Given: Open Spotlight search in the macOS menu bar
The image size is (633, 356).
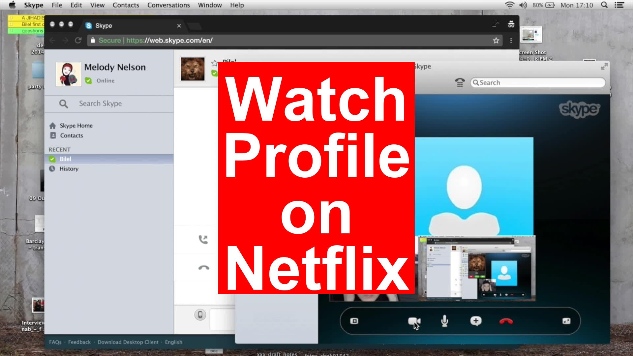Looking at the screenshot, I should 604,5.
